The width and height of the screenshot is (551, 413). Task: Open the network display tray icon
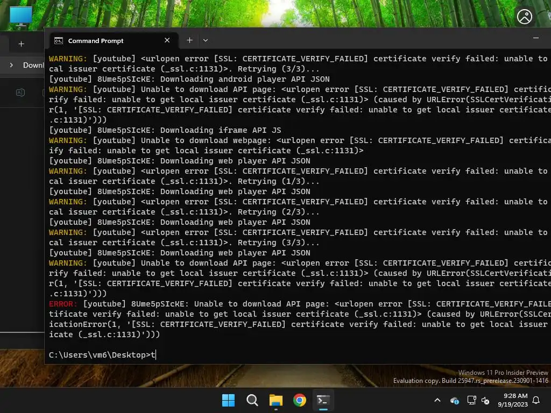[x=471, y=400]
